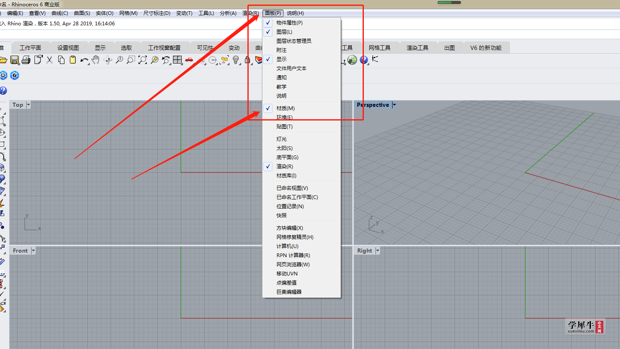Select the Pan hand tool

[x=96, y=60]
